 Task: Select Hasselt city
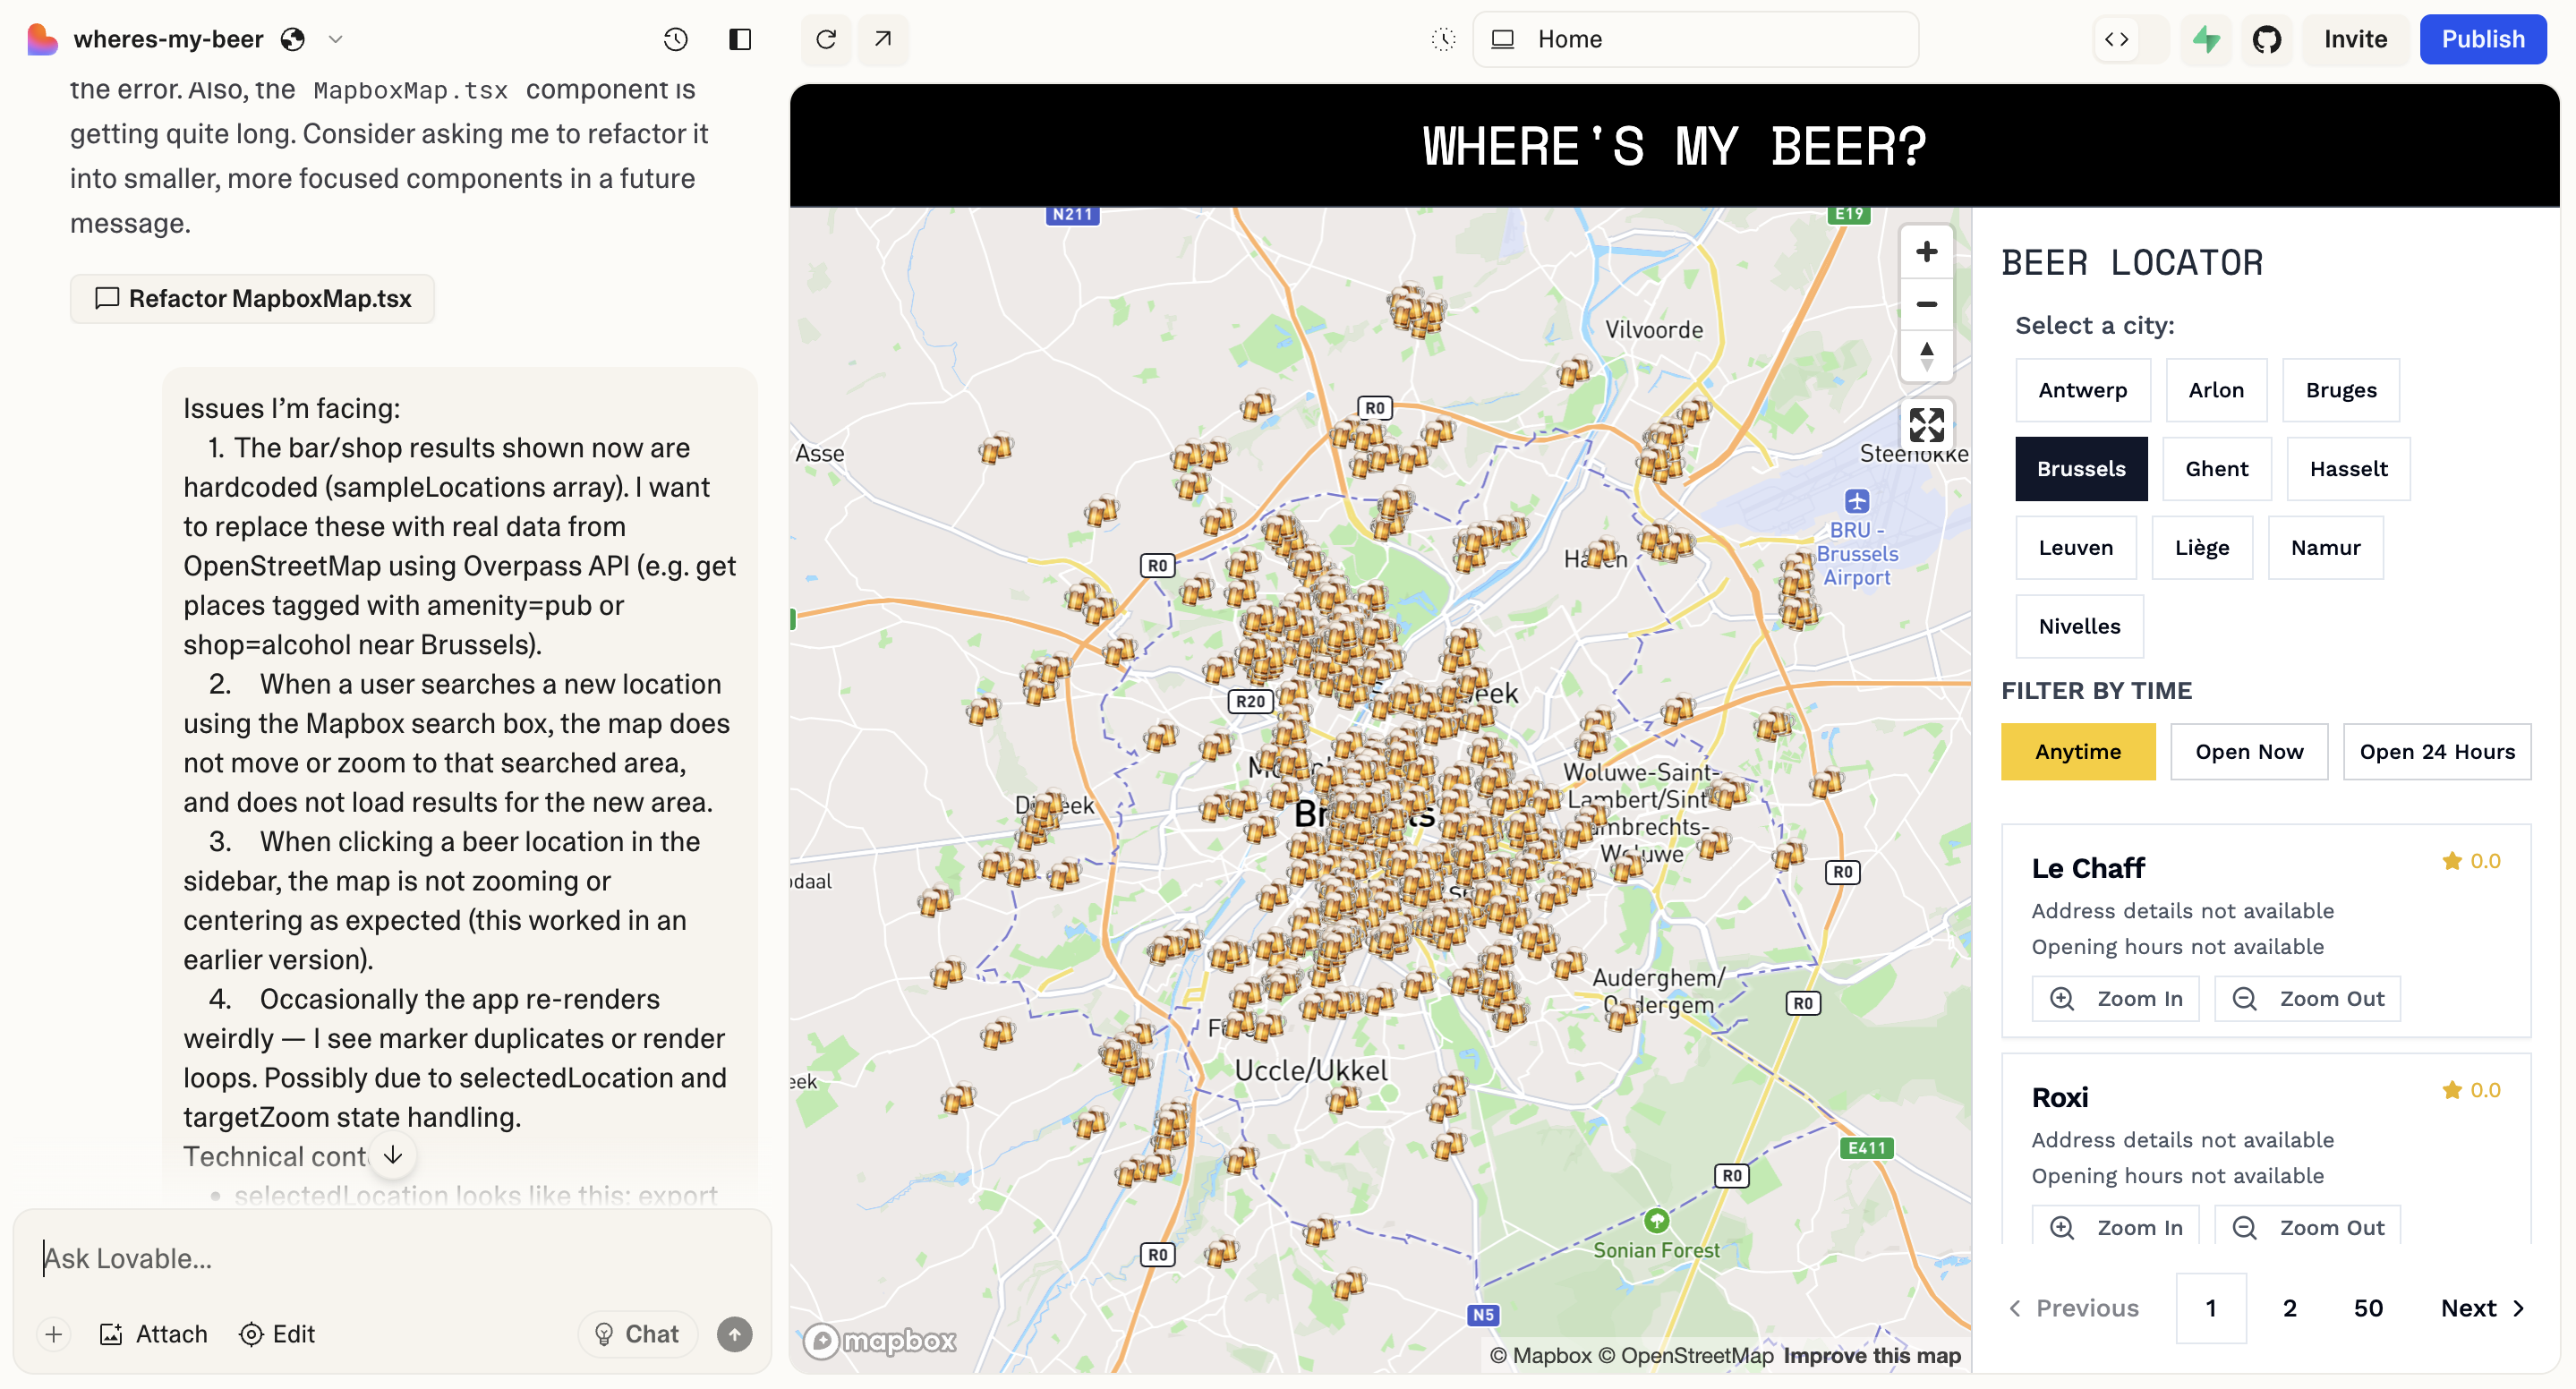(2348, 469)
